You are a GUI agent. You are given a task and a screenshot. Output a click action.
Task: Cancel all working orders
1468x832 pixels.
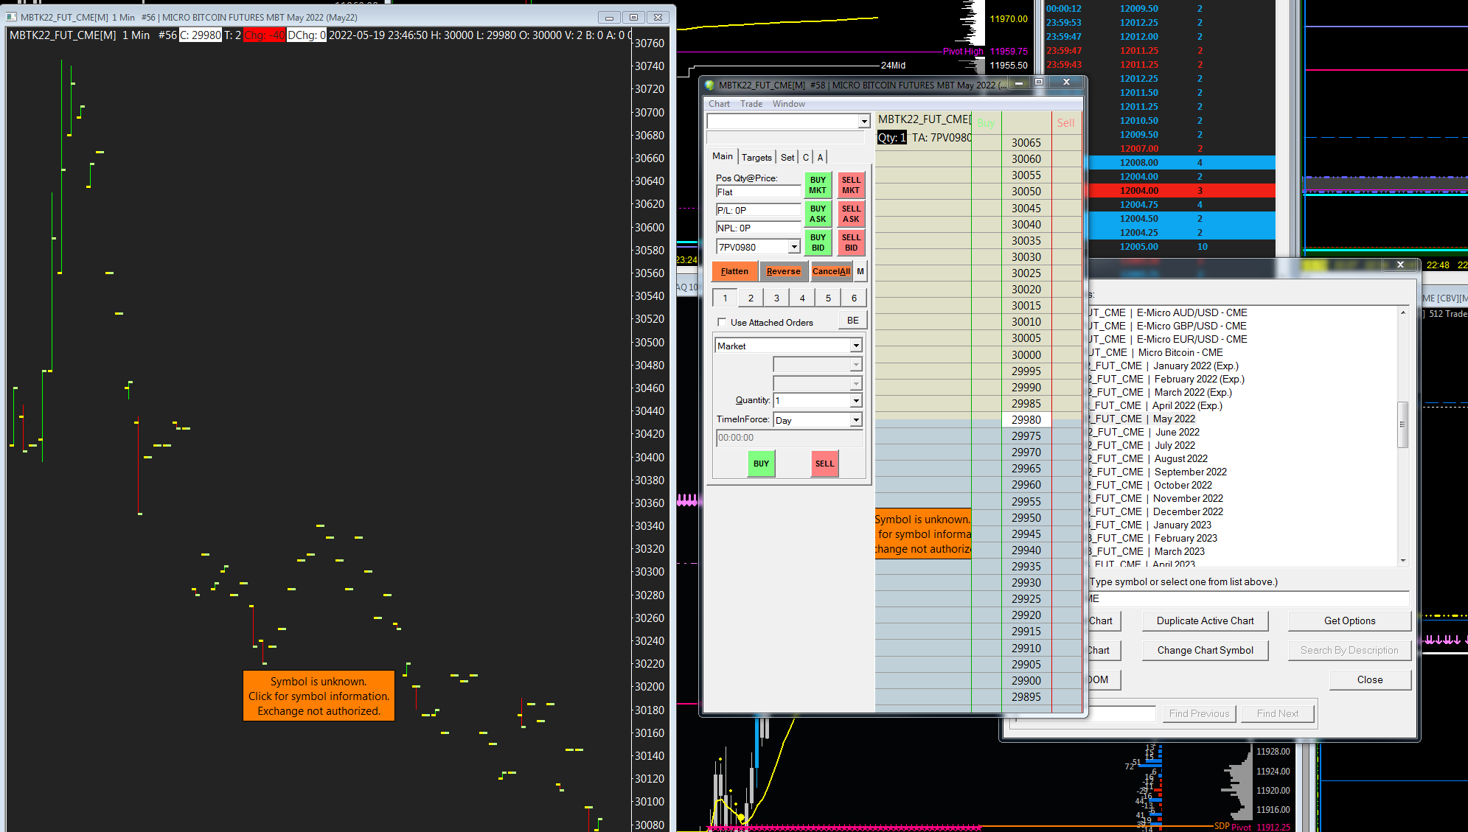click(x=831, y=271)
